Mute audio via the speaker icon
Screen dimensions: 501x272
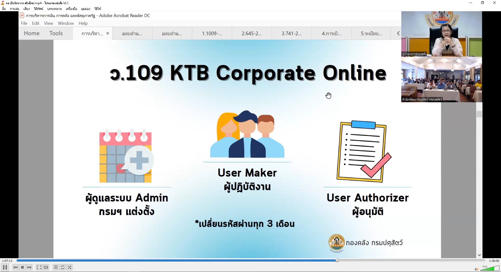(x=476, y=269)
